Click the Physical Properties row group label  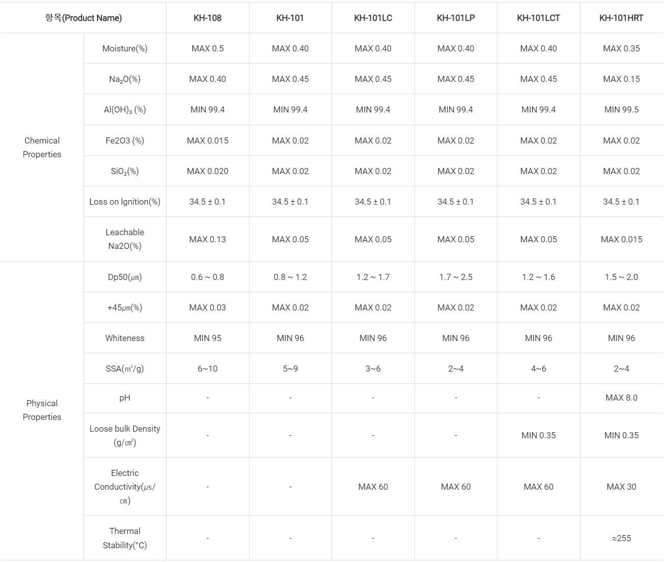click(42, 410)
